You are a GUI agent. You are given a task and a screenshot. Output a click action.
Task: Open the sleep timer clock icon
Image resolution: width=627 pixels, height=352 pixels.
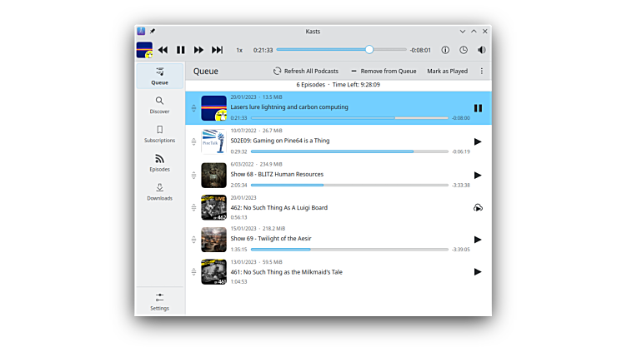click(464, 50)
